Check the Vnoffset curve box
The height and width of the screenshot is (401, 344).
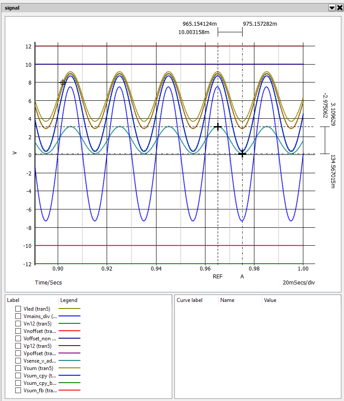point(18,331)
